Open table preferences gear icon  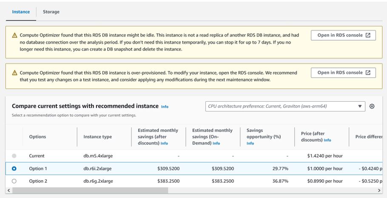point(372,106)
